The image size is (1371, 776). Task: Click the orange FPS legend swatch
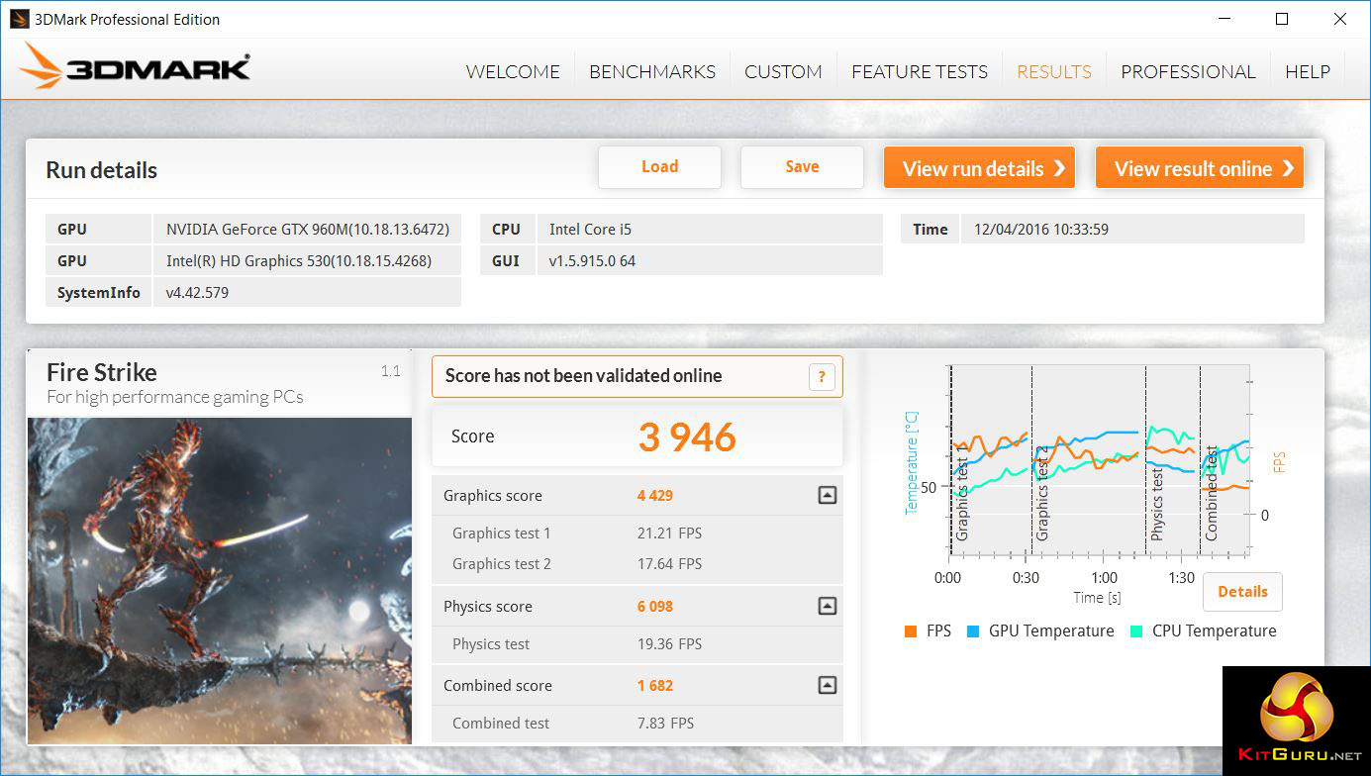coord(911,631)
